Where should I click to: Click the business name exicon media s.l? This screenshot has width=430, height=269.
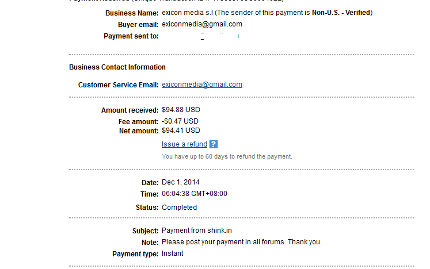(x=187, y=13)
